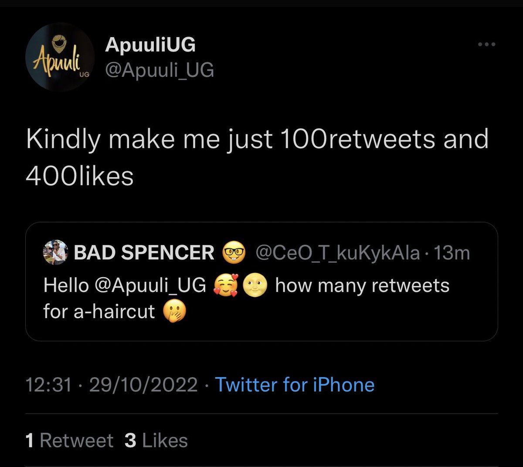The height and width of the screenshot is (467, 523).
Task: Tap BAD SPENCER's small profile picture
Action: [x=55, y=252]
